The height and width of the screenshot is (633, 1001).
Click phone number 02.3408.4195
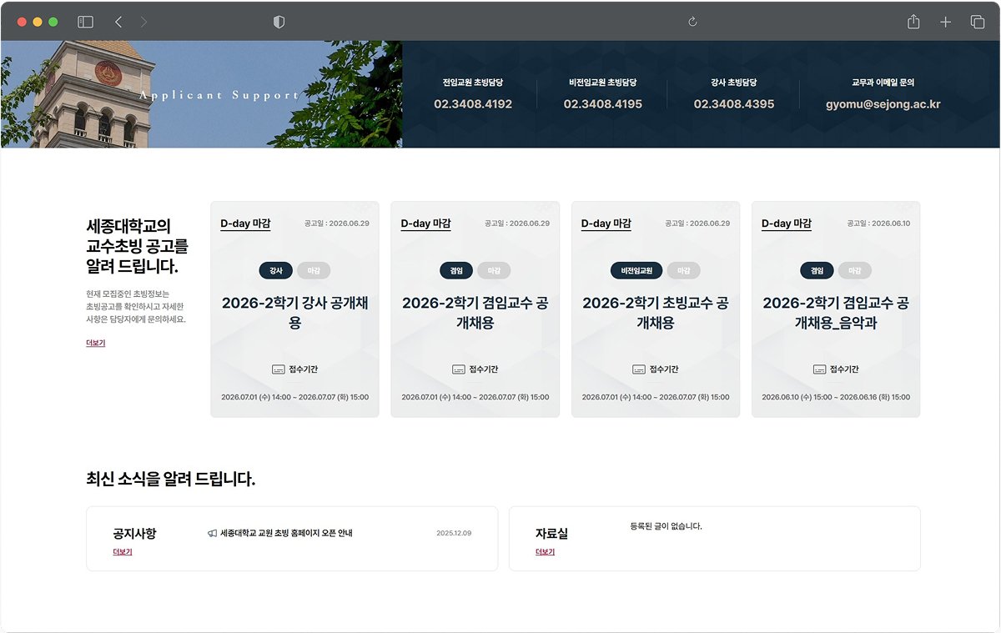point(603,104)
